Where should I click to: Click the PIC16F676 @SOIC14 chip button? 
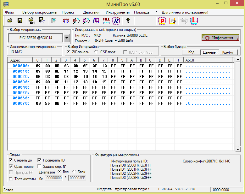tap(36, 38)
